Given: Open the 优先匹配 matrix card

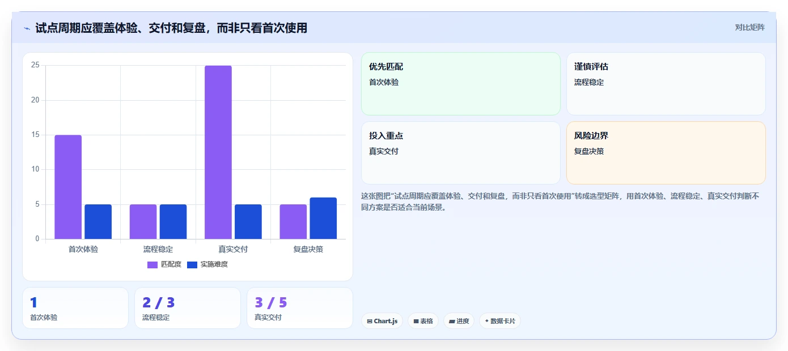Looking at the screenshot, I should coord(461,84).
